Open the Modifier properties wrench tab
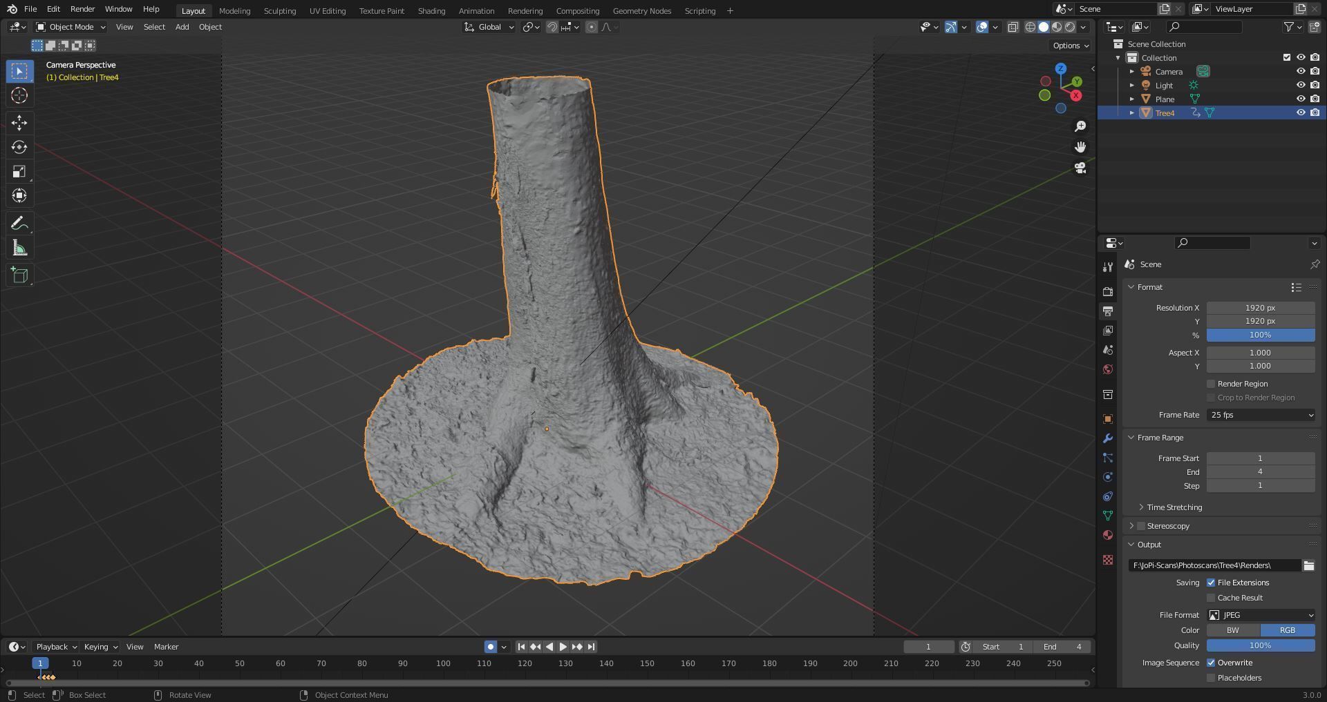 [x=1108, y=438]
